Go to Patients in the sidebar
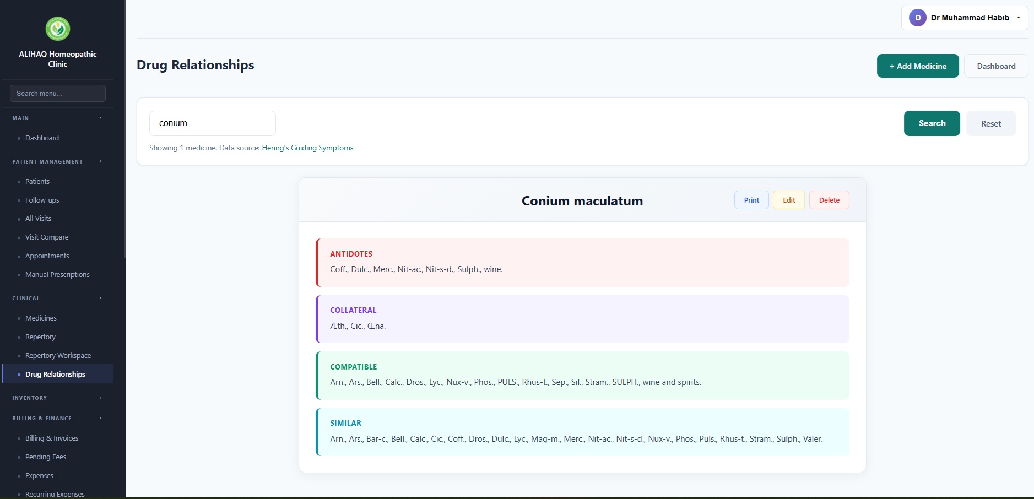The width and height of the screenshot is (1034, 499). (x=58, y=181)
